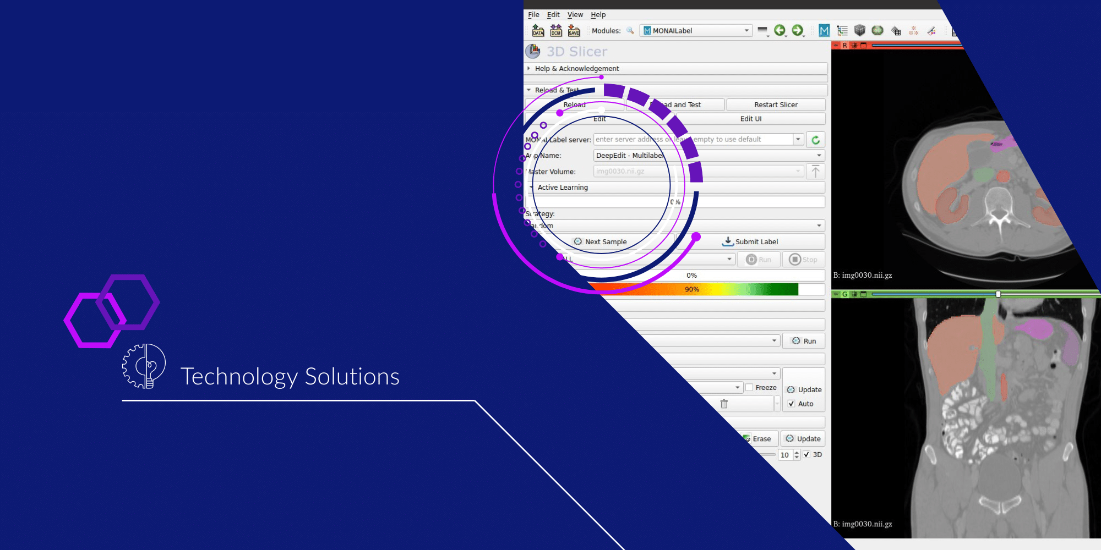Open the Volume Rendering cube icon
This screenshot has width=1101, height=550.
(x=860, y=30)
